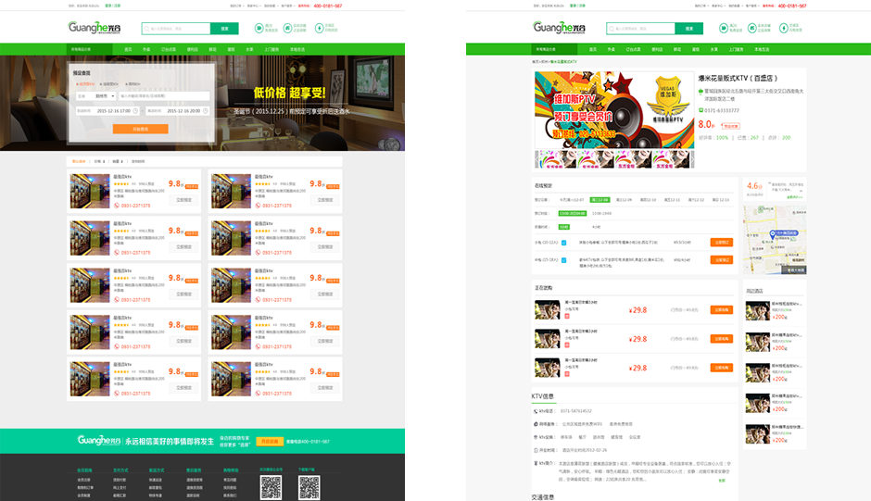Click the keyword input in the booking form
Screen dimensions: 871x501
[x=164, y=96]
